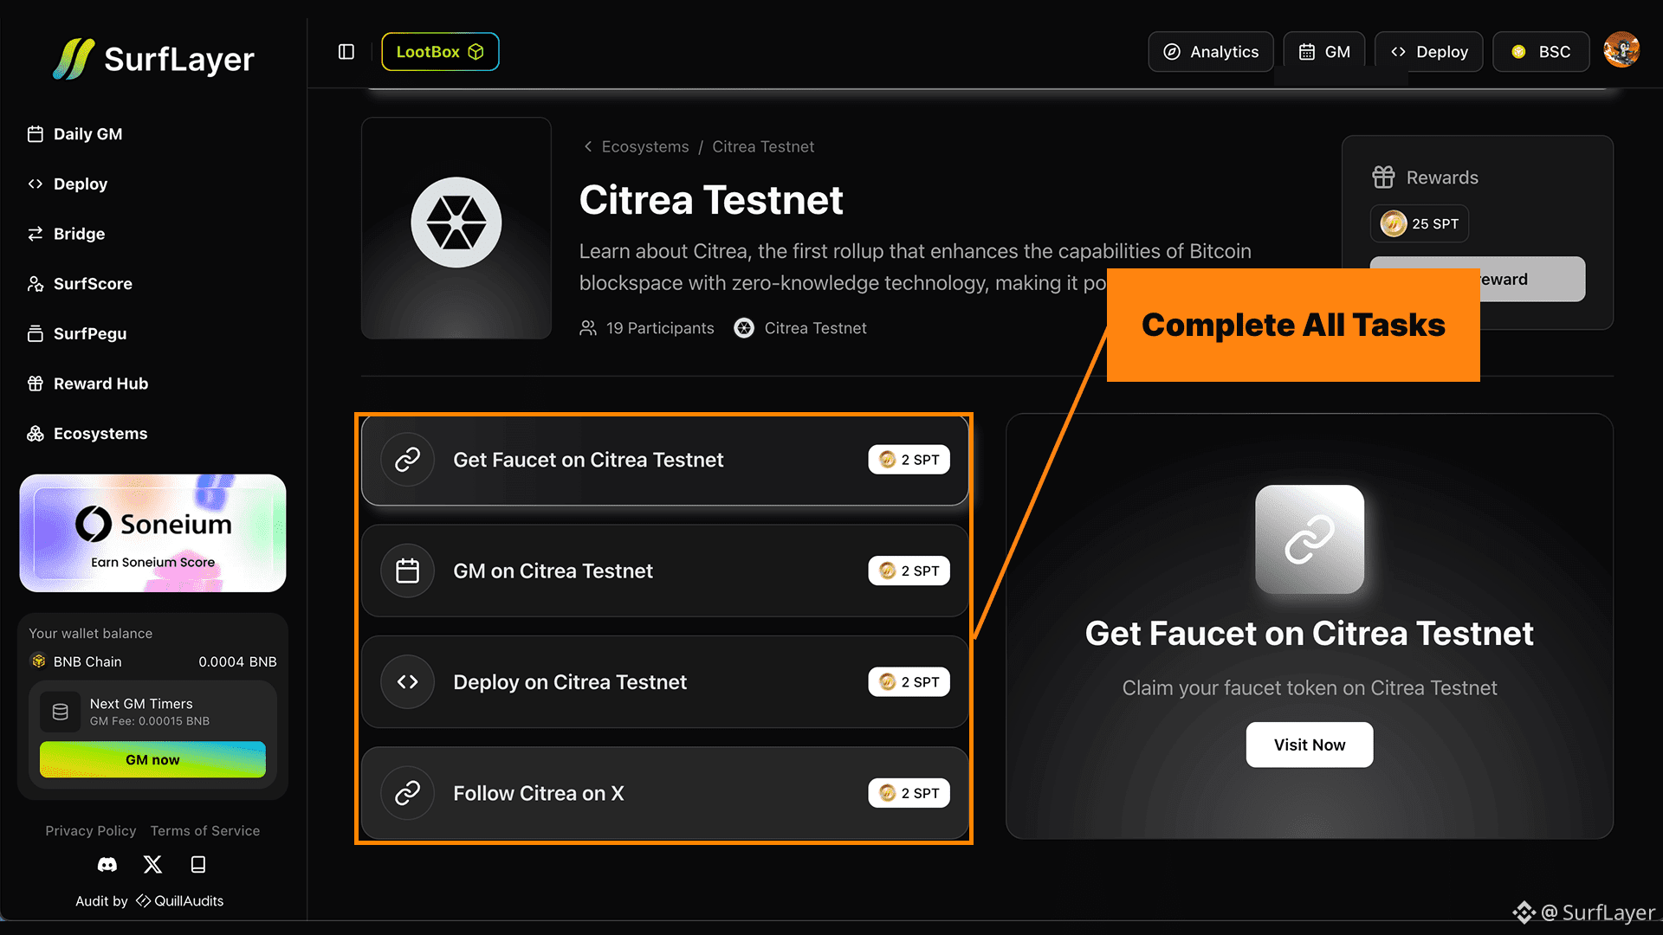1663x935 pixels.
Task: Click the user avatar in top right
Action: [x=1621, y=50]
